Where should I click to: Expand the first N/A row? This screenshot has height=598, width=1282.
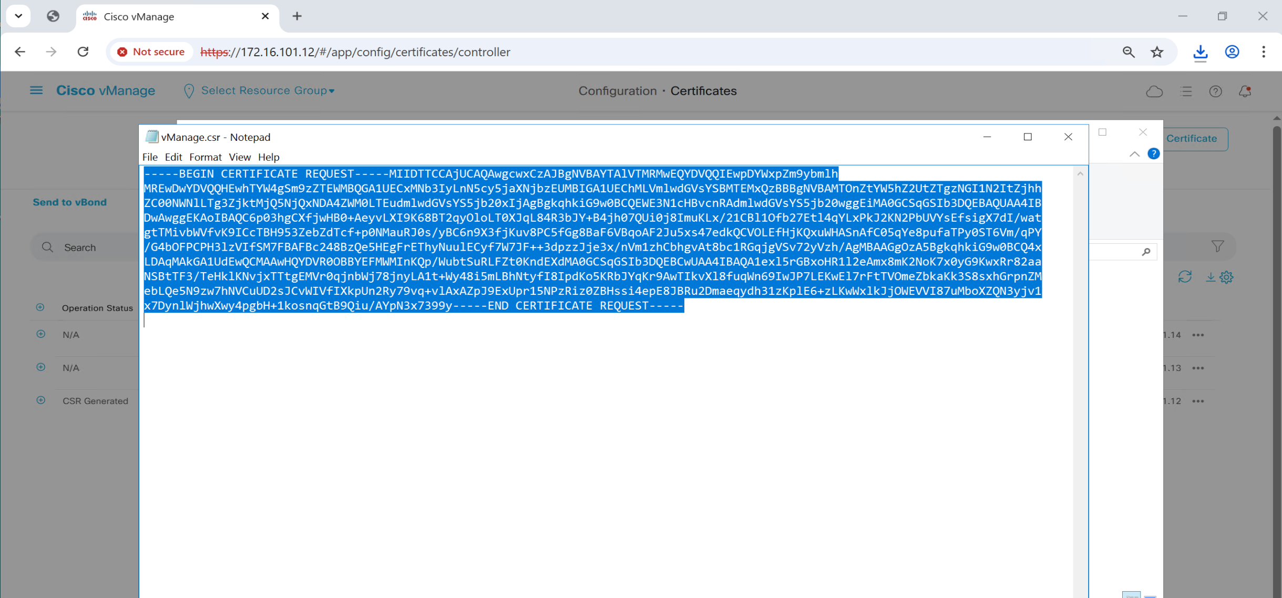pos(40,334)
